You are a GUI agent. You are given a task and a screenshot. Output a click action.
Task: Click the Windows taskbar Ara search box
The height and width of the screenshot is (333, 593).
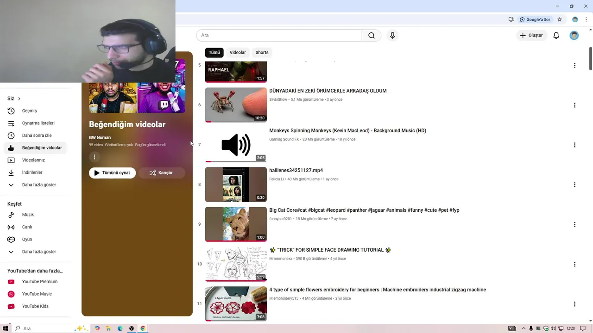(x=50, y=328)
